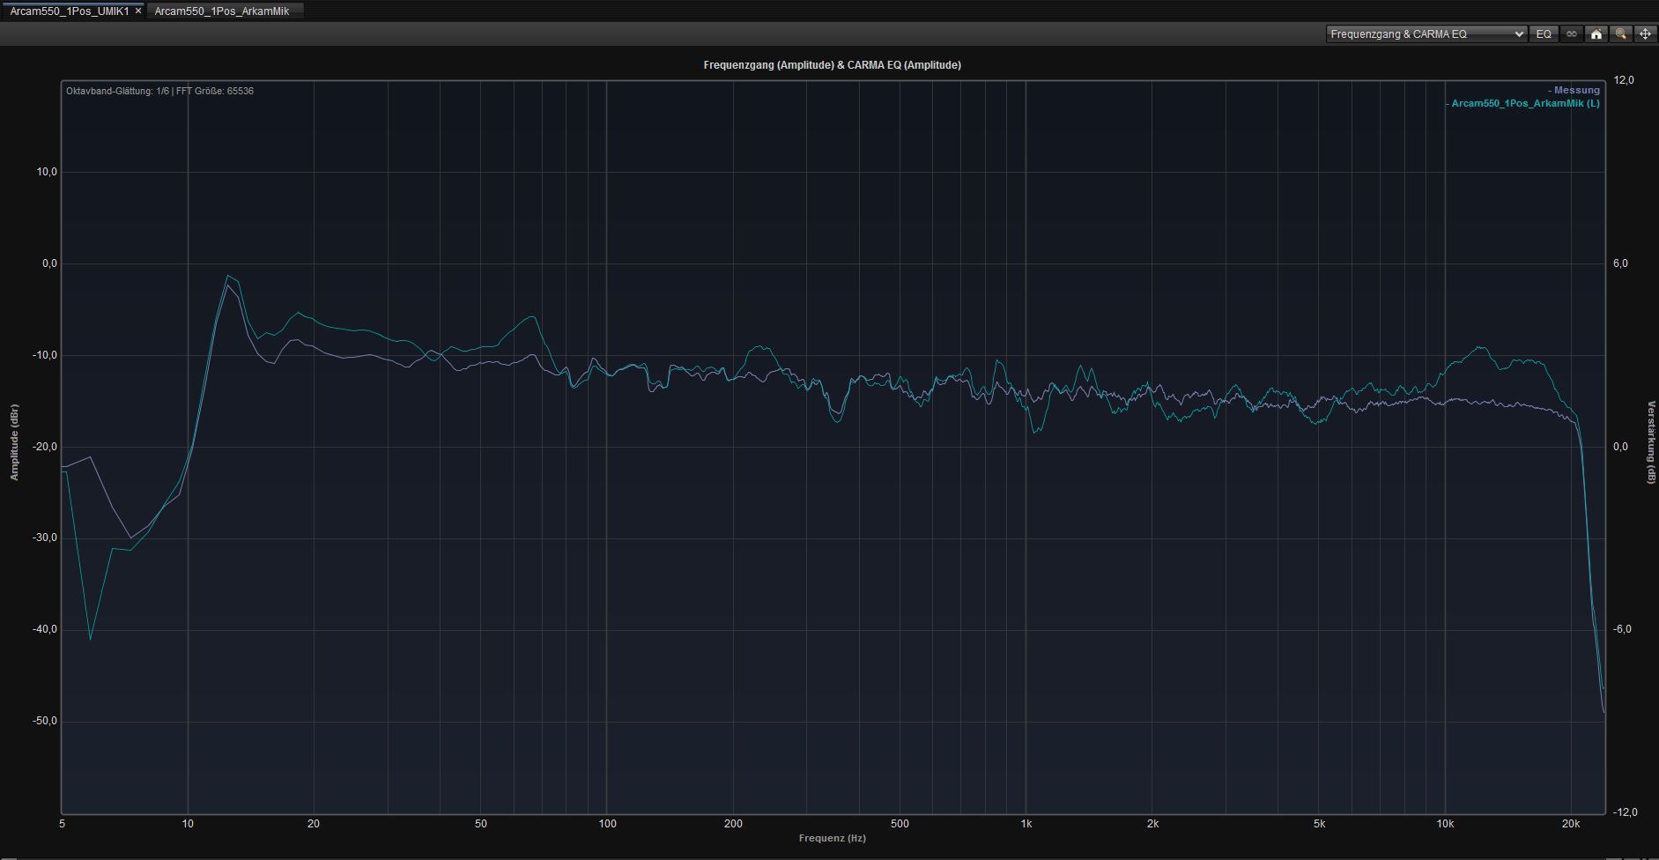Click the Oktavband-Glättung smoothing info text
The height and width of the screenshot is (860, 1659).
click(159, 91)
